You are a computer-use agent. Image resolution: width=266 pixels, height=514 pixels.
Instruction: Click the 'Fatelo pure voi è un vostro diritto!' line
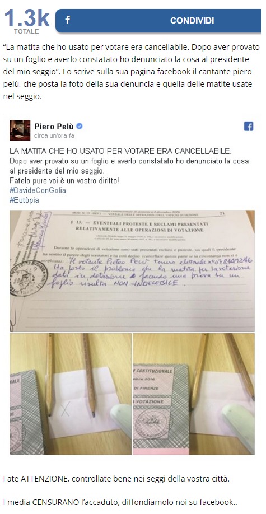[64, 181]
